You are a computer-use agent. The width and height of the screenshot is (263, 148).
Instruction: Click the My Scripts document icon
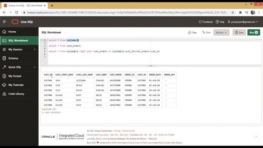click(5, 76)
